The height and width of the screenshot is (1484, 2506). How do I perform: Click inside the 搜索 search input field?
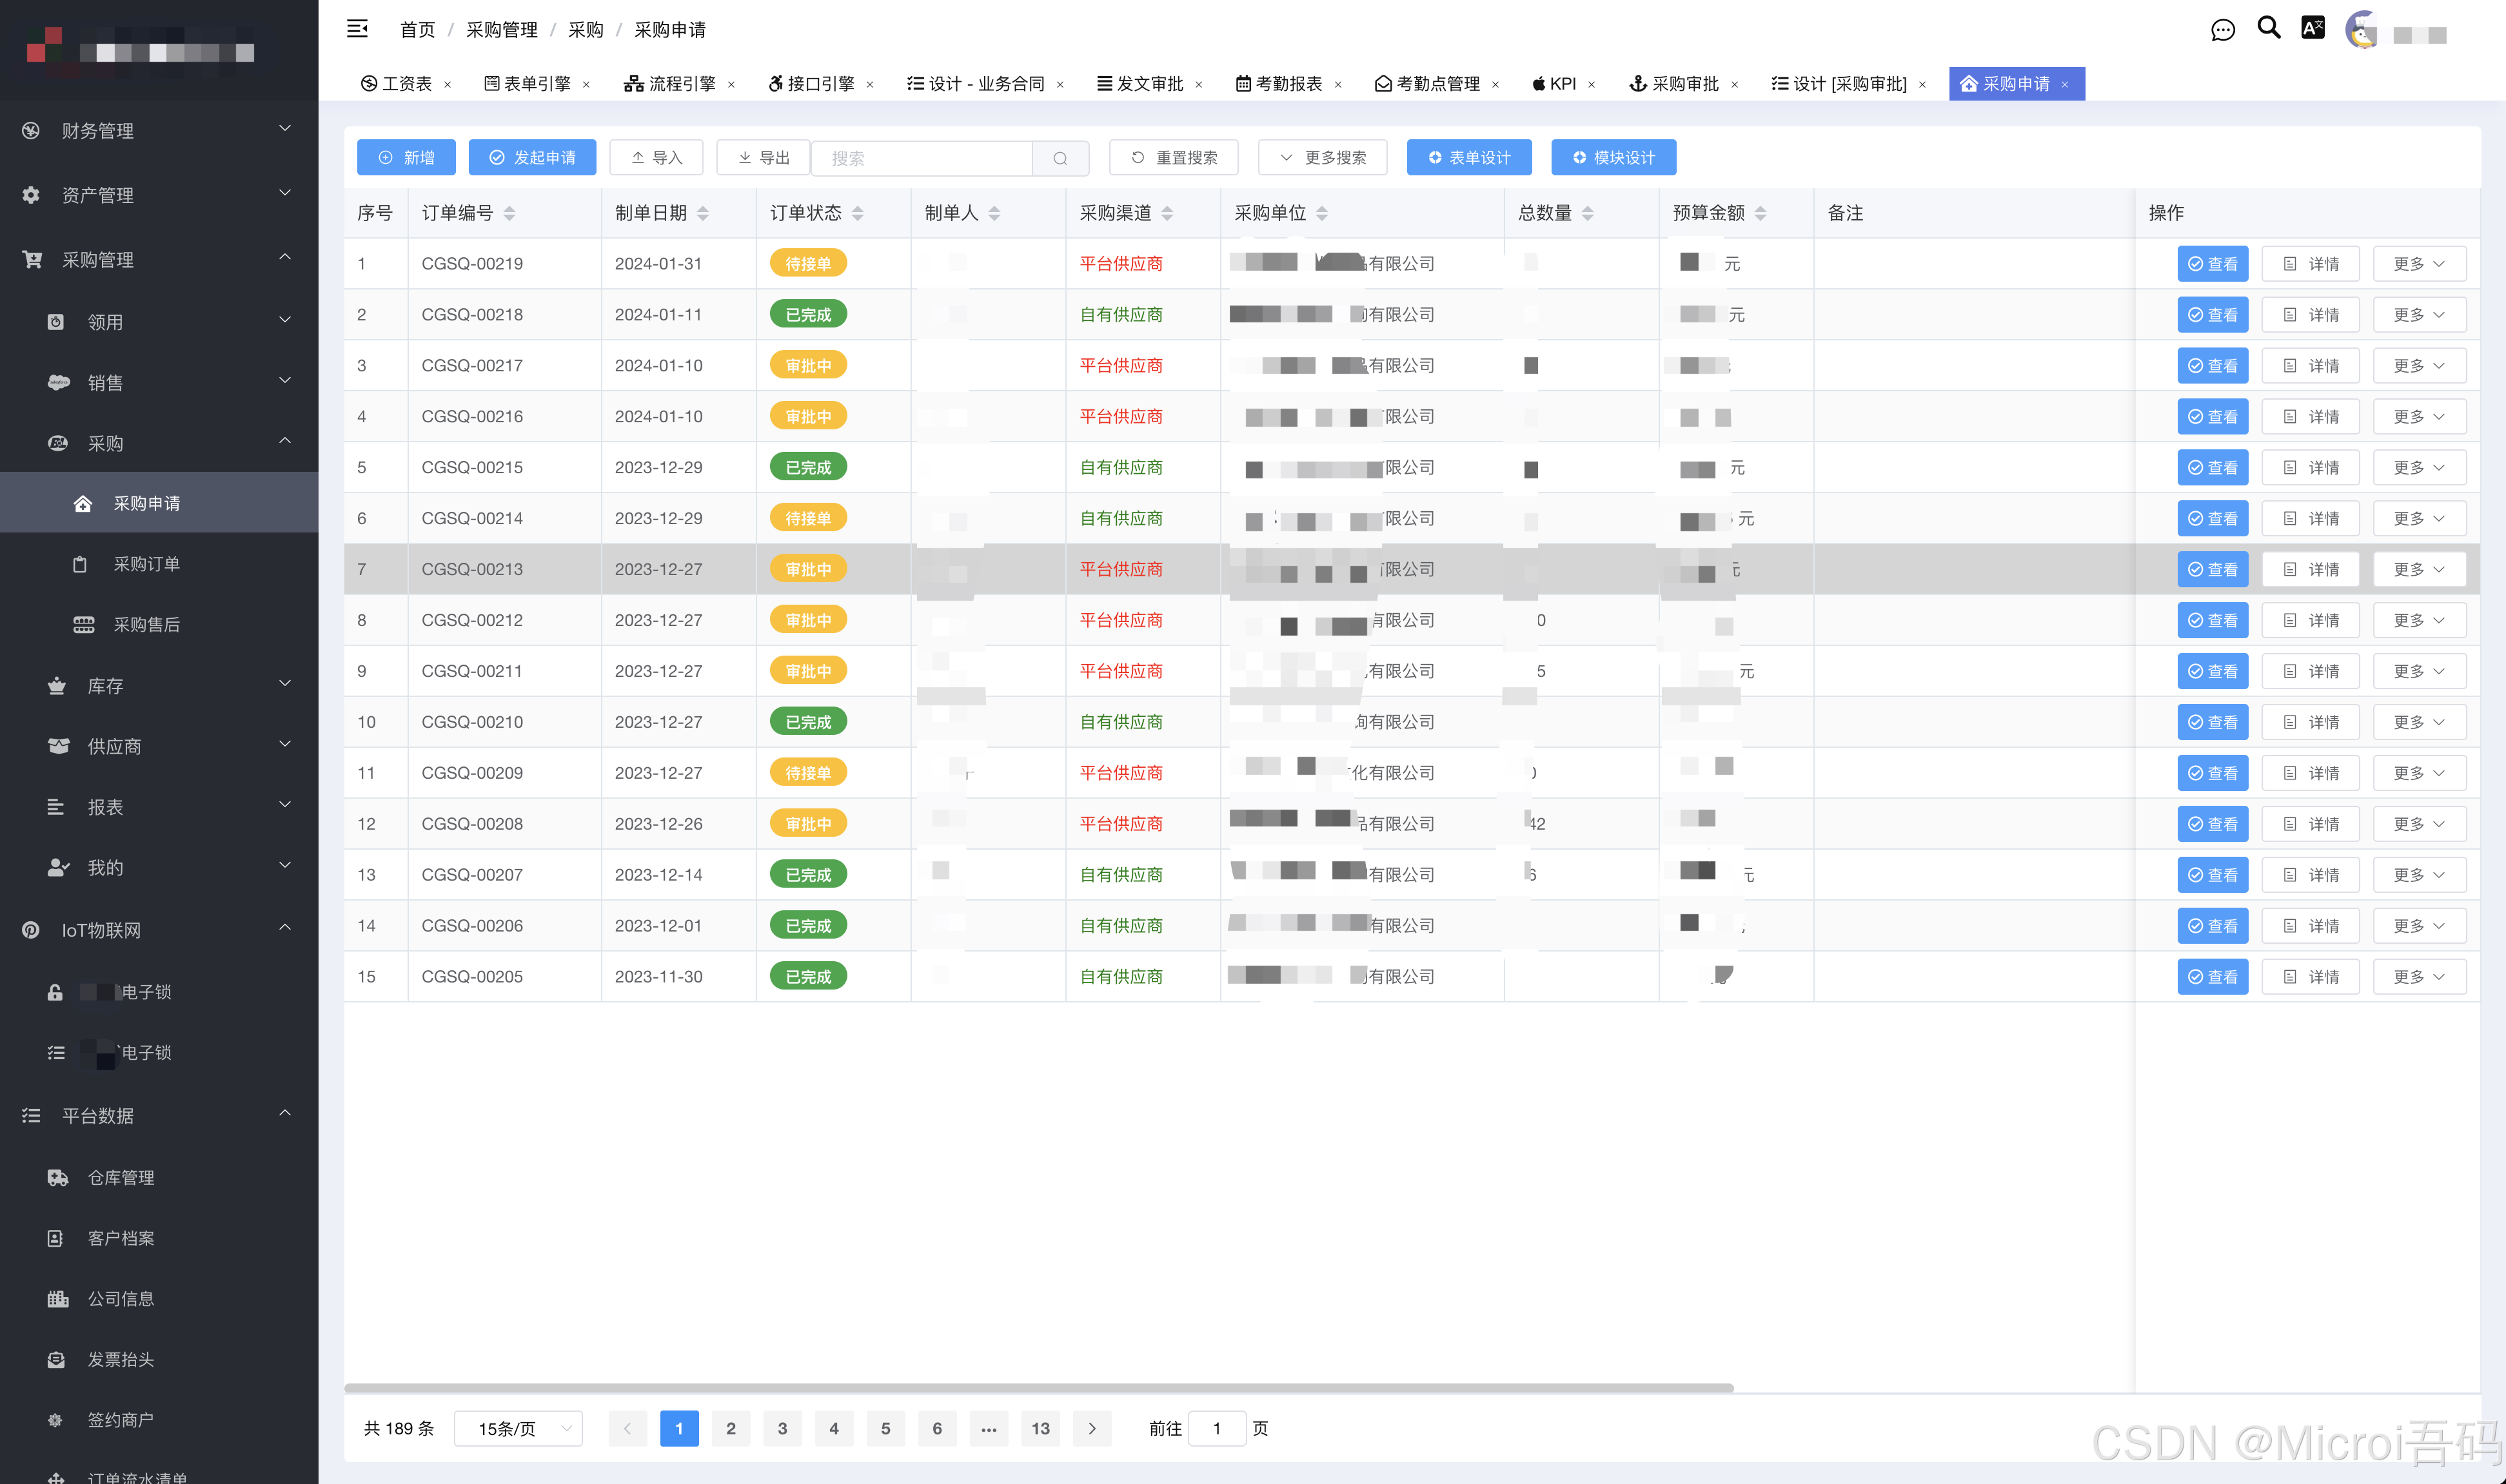(920, 157)
